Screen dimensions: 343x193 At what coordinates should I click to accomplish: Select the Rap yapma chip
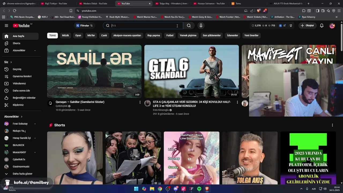point(154,35)
